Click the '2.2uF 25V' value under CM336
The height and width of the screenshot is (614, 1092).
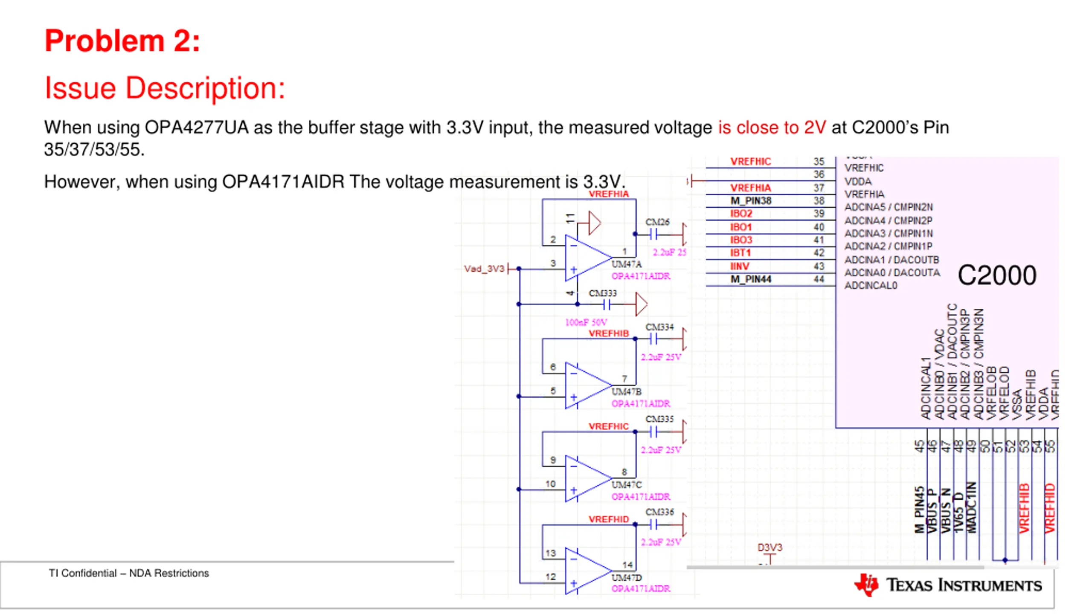coord(661,542)
